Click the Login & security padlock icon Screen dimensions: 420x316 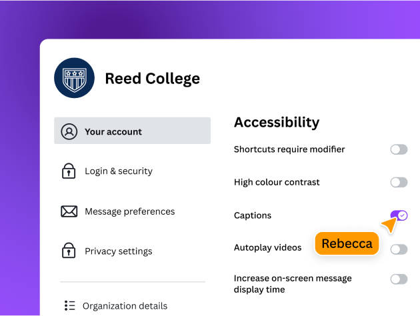coord(69,171)
